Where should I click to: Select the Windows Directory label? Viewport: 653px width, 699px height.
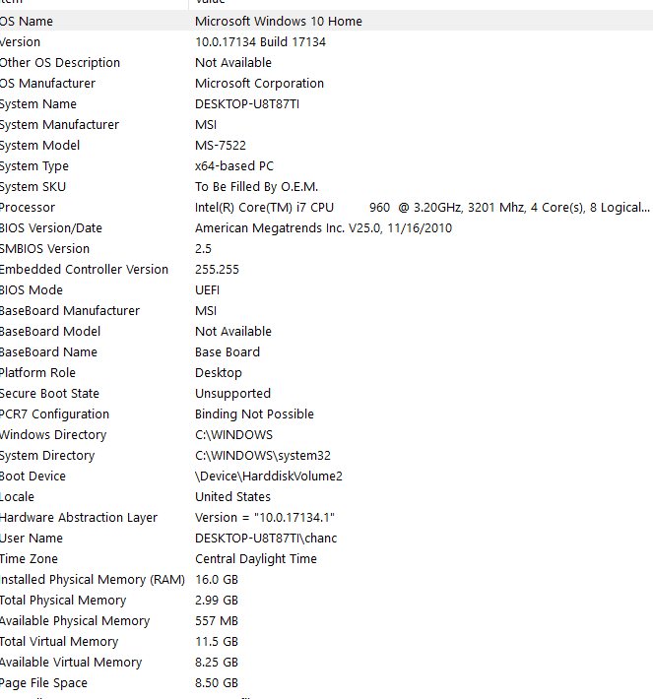pyautogui.click(x=53, y=435)
